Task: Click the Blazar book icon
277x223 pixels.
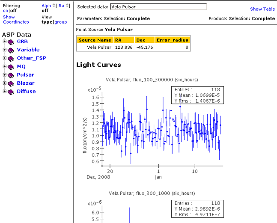Action: [11, 83]
